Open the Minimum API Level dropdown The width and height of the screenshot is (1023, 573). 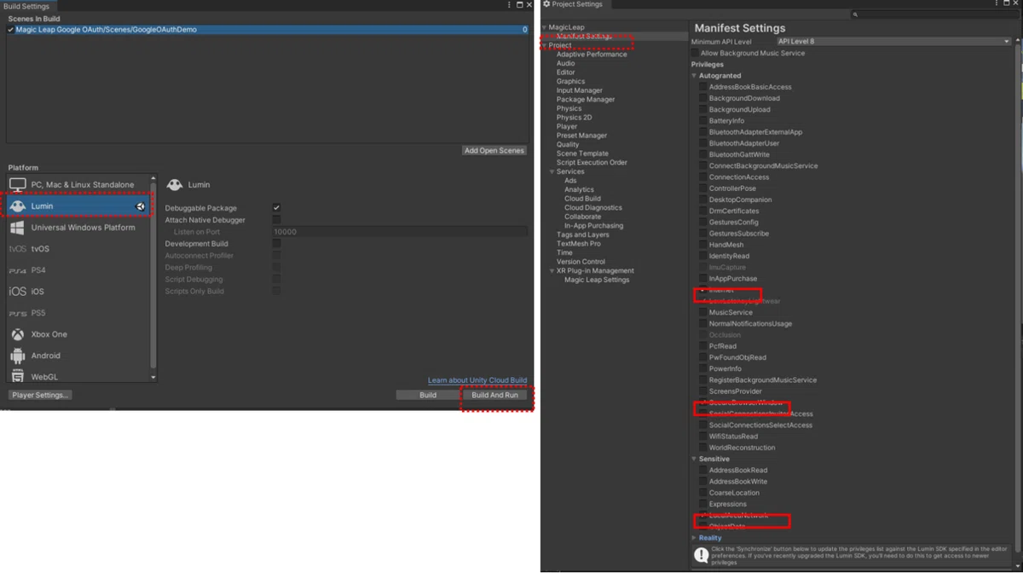pyautogui.click(x=894, y=41)
